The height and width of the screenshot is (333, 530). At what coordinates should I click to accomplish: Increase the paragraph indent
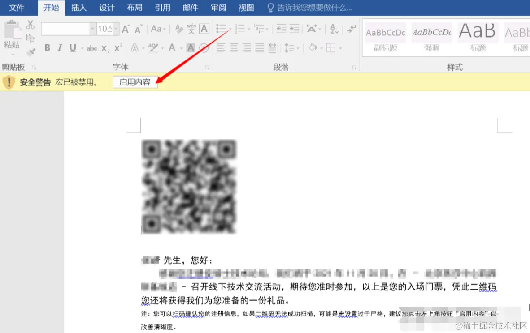point(295,29)
